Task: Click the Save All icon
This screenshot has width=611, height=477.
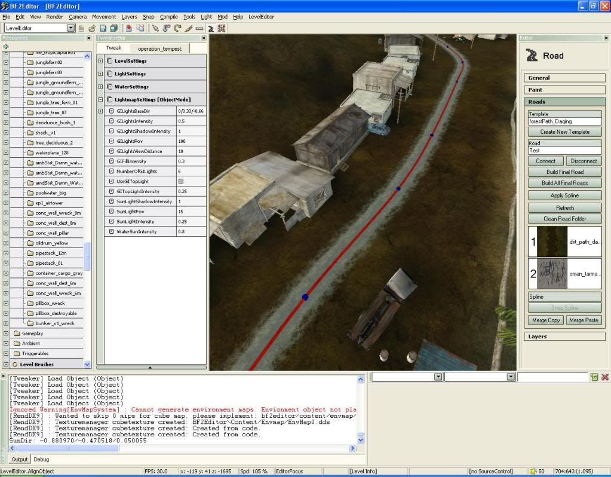Action: click(x=113, y=28)
